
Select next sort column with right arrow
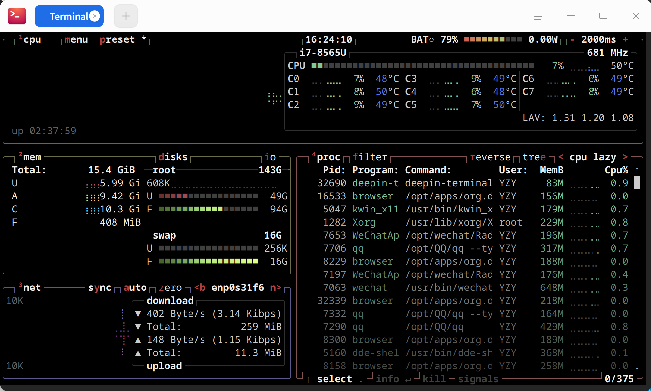click(x=625, y=157)
